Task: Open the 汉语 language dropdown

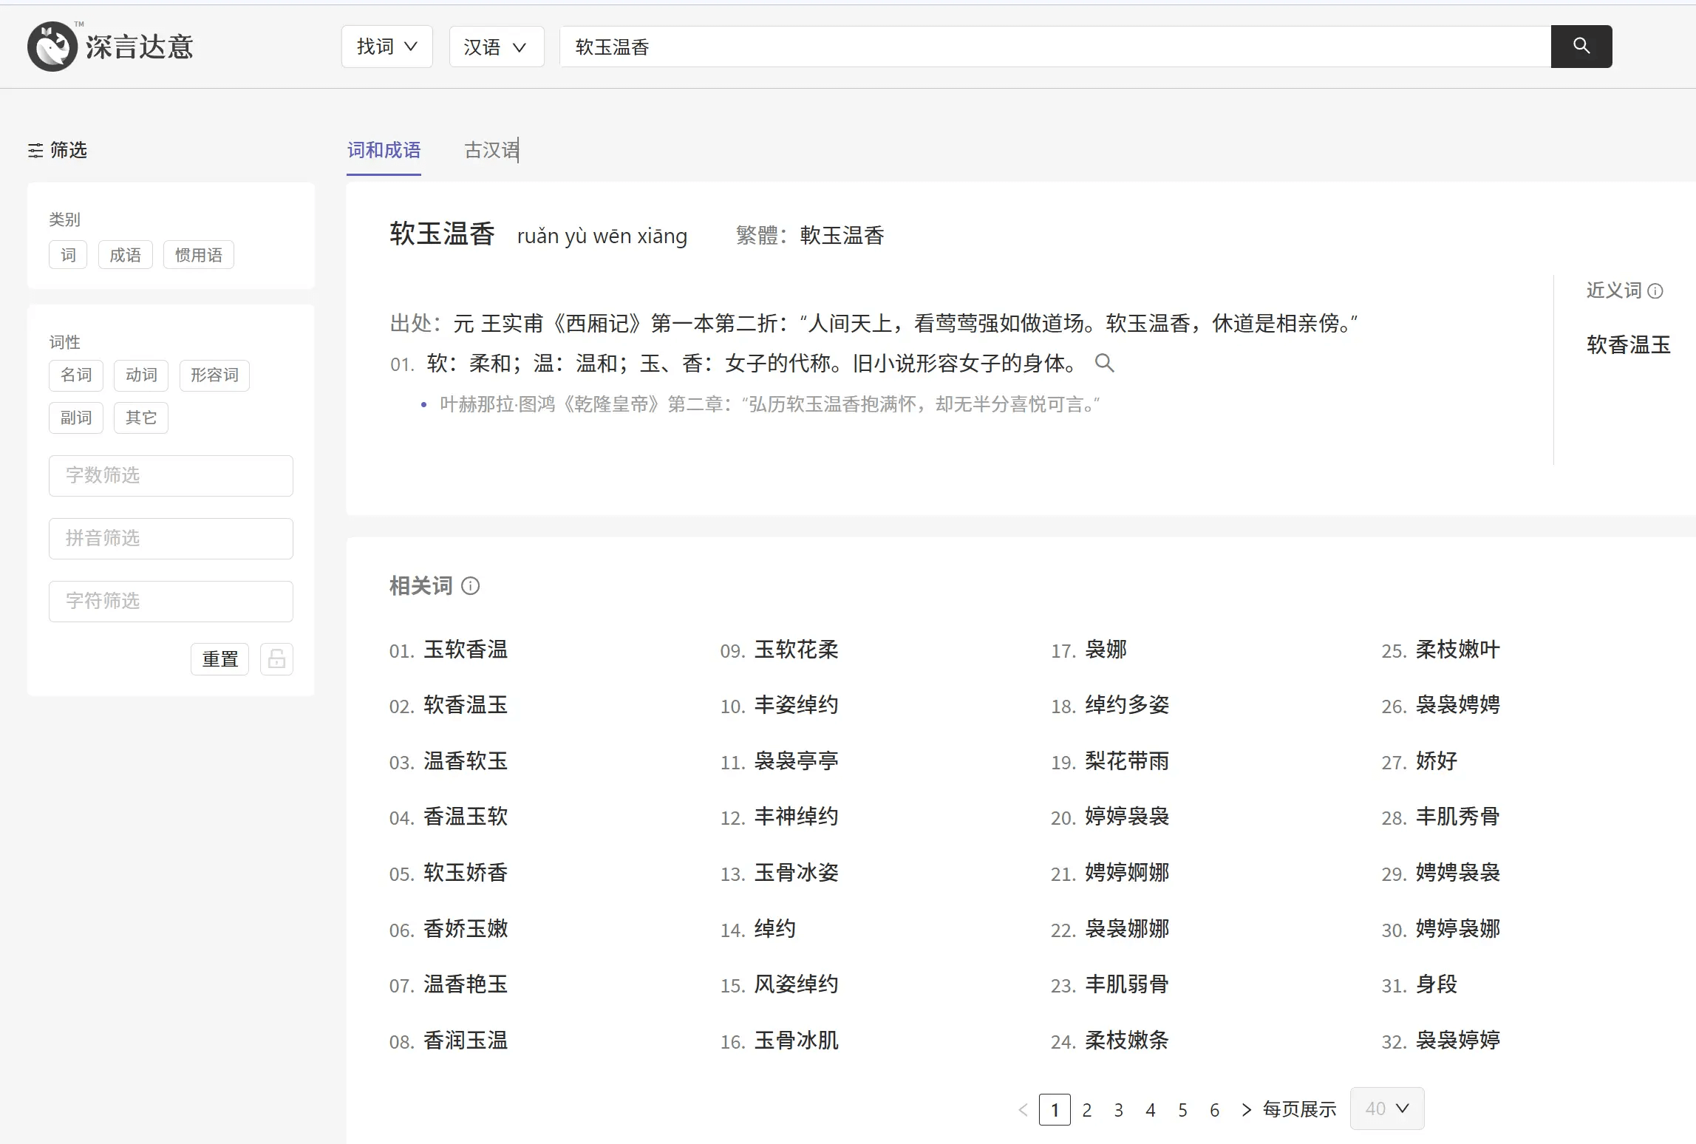Action: [x=496, y=46]
